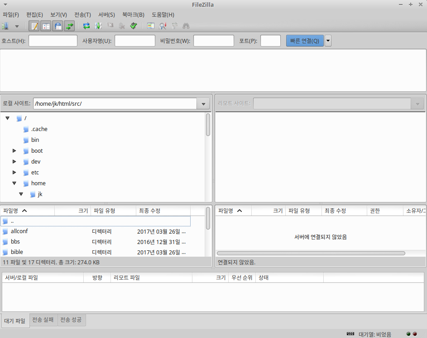The height and width of the screenshot is (338, 427).
Task: Click remote list horizontal scrollbar
Action: point(311,253)
